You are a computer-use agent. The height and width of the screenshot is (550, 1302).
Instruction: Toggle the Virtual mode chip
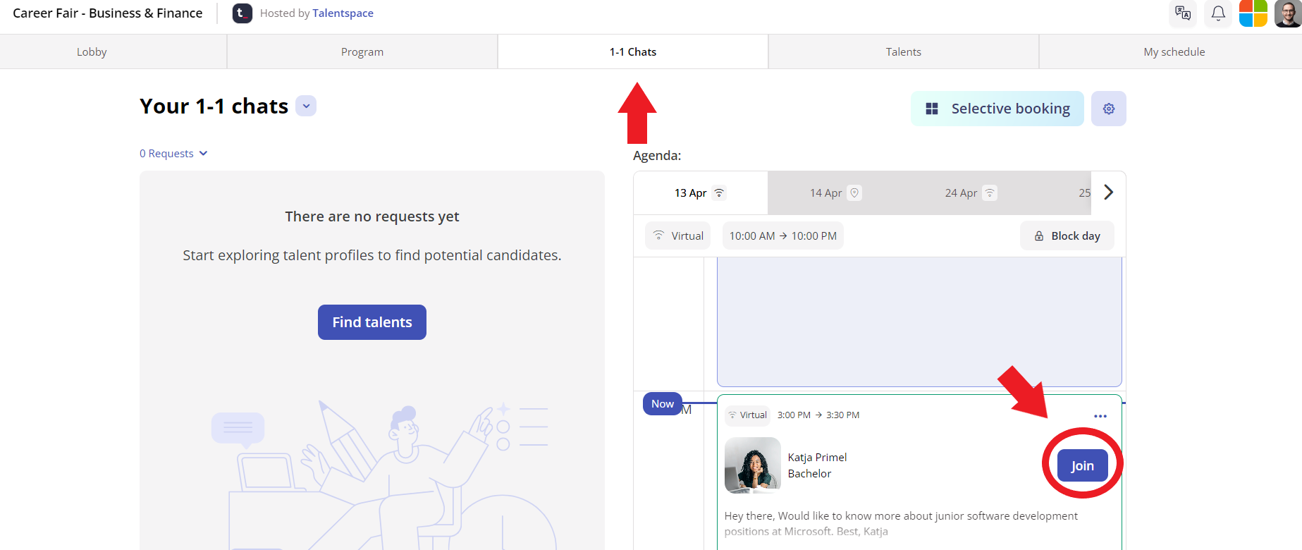[678, 236]
